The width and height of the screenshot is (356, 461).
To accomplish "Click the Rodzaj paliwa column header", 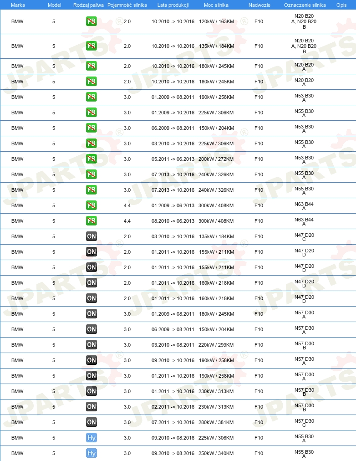I will point(88,5).
